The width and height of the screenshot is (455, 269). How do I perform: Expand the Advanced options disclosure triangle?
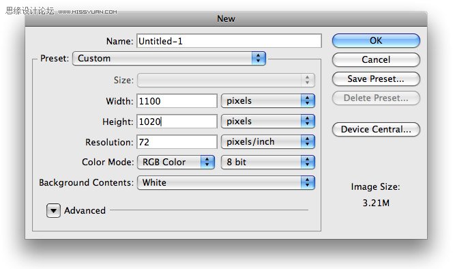pyautogui.click(x=53, y=210)
